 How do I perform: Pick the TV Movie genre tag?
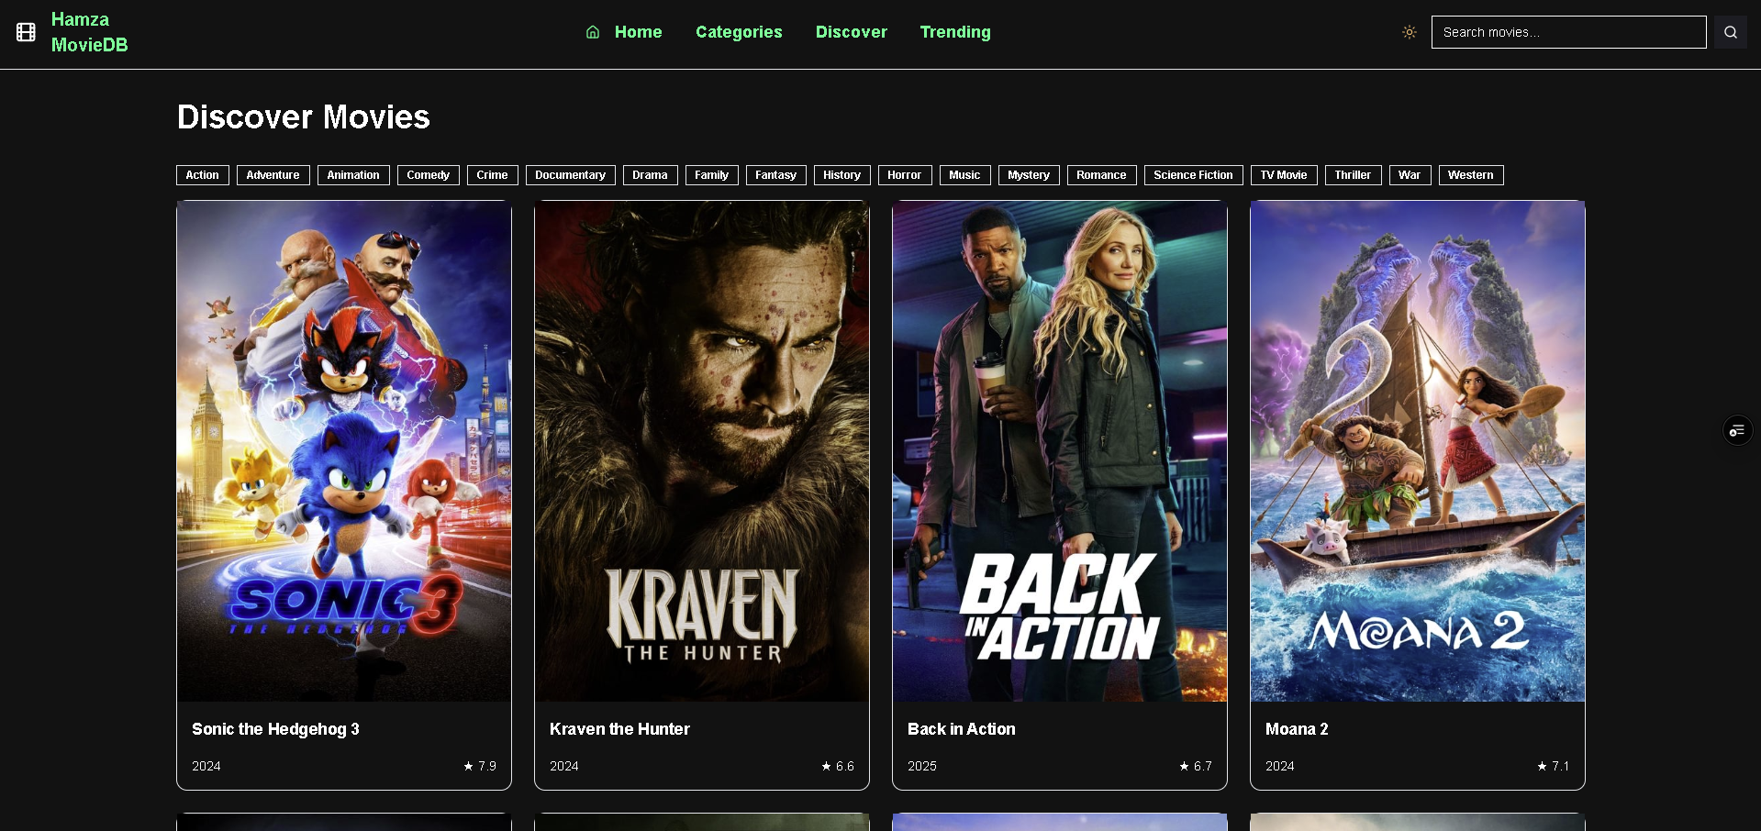(x=1284, y=175)
